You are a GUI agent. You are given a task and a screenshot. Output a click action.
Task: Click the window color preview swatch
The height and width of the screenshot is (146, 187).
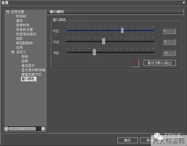tap(135, 63)
